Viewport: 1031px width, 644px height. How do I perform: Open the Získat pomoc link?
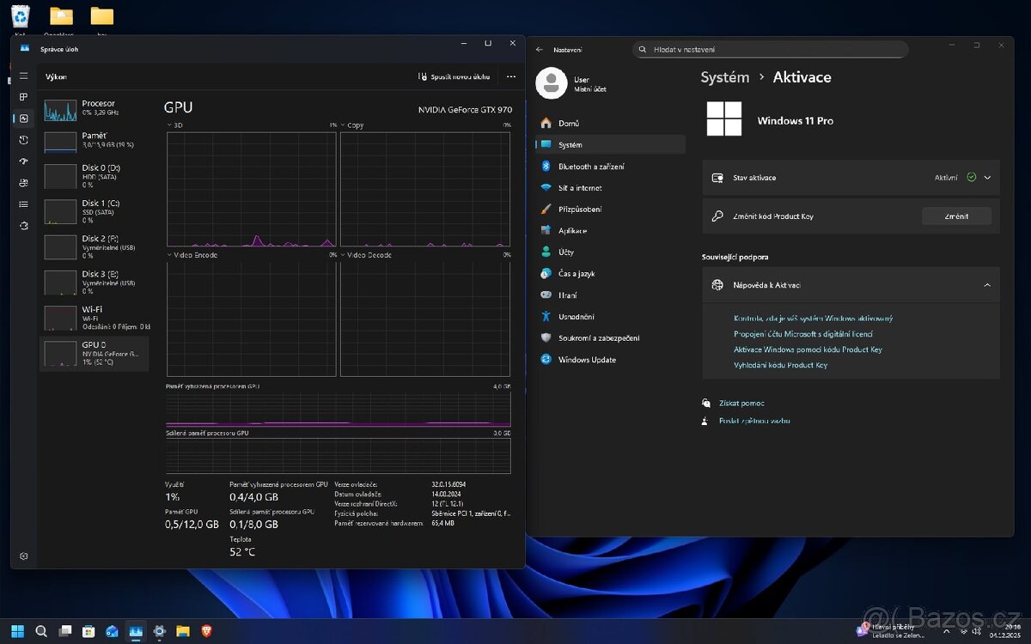point(741,403)
